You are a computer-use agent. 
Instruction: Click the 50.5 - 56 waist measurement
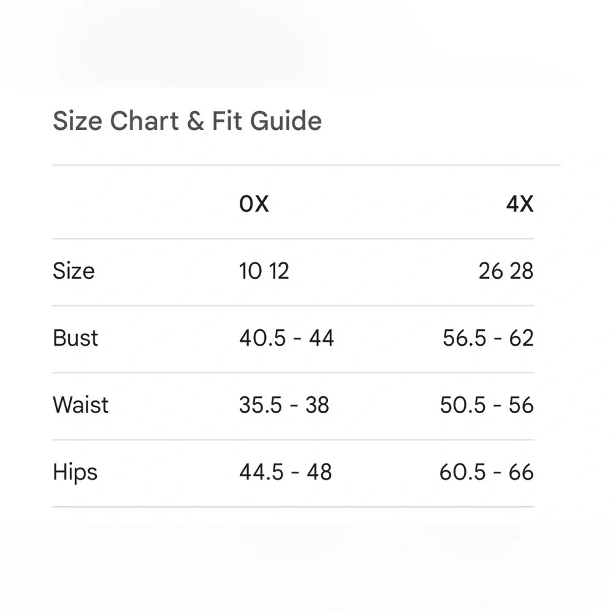(487, 405)
